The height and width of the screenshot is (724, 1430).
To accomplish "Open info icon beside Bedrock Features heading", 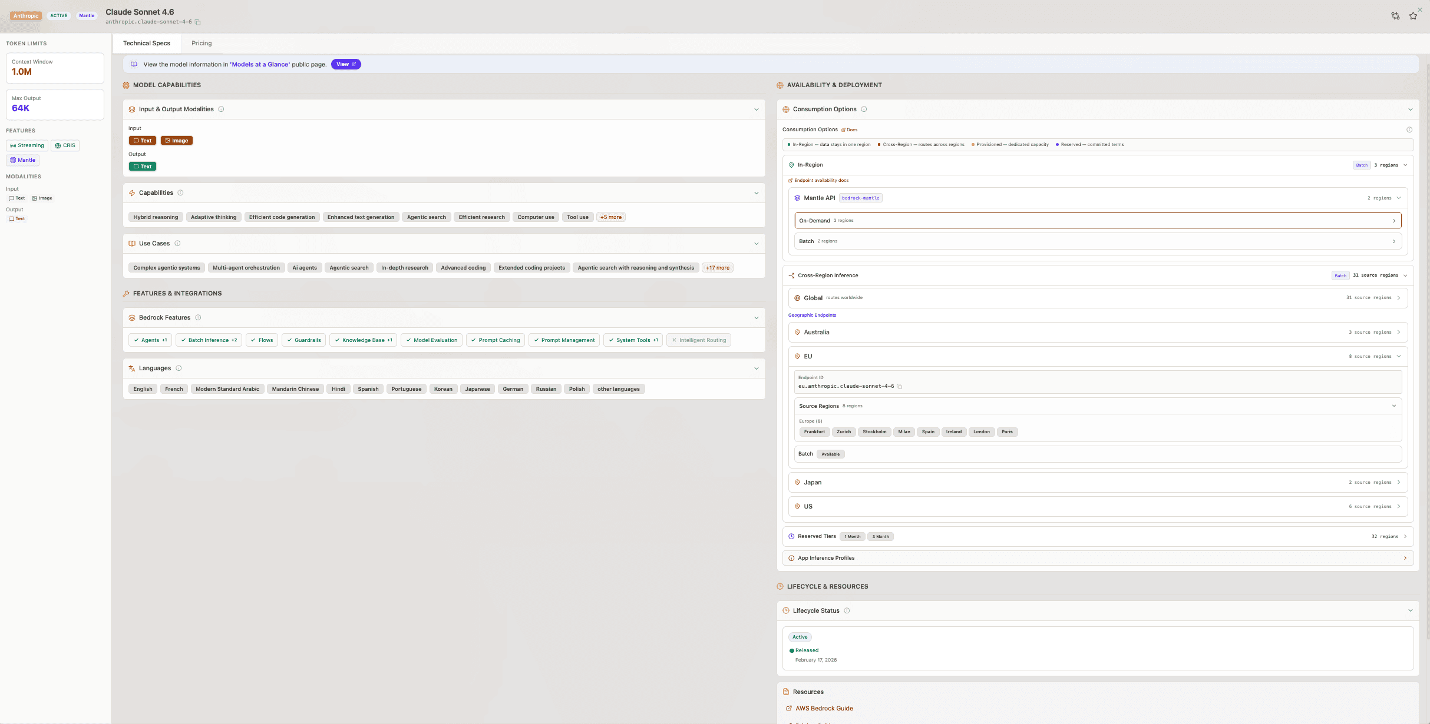I will pos(198,318).
